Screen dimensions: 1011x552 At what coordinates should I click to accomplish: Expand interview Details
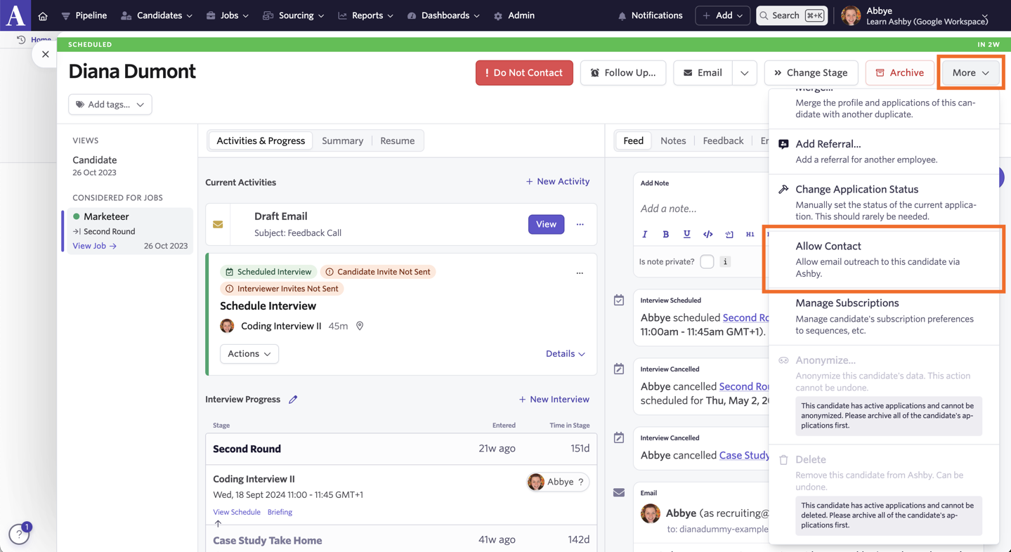566,354
